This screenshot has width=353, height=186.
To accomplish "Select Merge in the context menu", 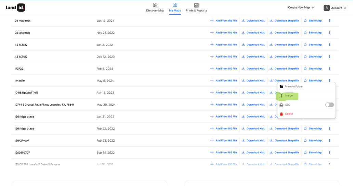I will pos(289,96).
